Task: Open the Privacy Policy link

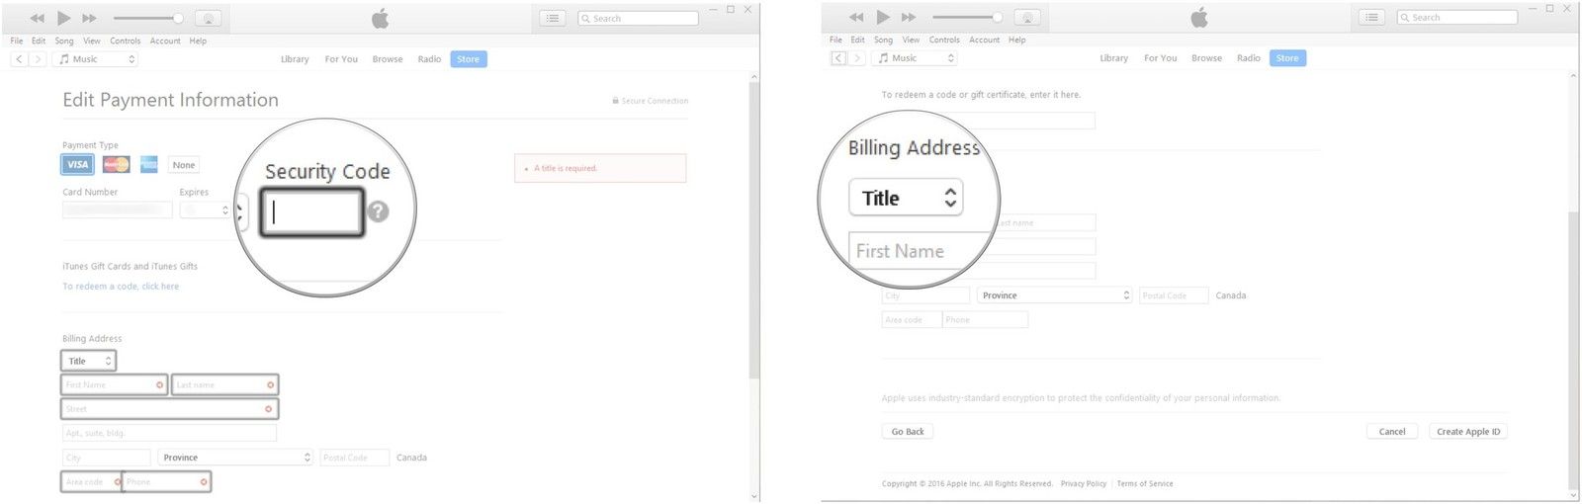Action: [x=1083, y=484]
